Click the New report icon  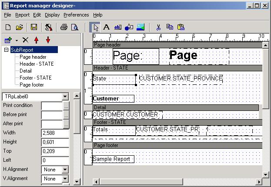coord(8,27)
